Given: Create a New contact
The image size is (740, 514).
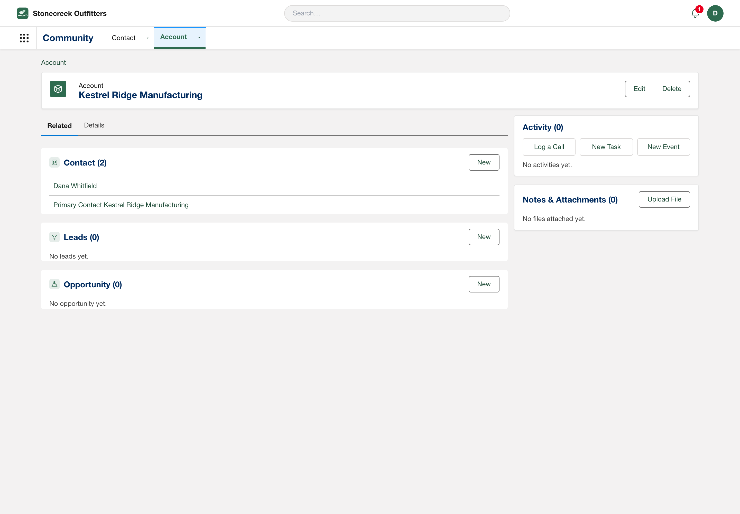Looking at the screenshot, I should [484, 162].
